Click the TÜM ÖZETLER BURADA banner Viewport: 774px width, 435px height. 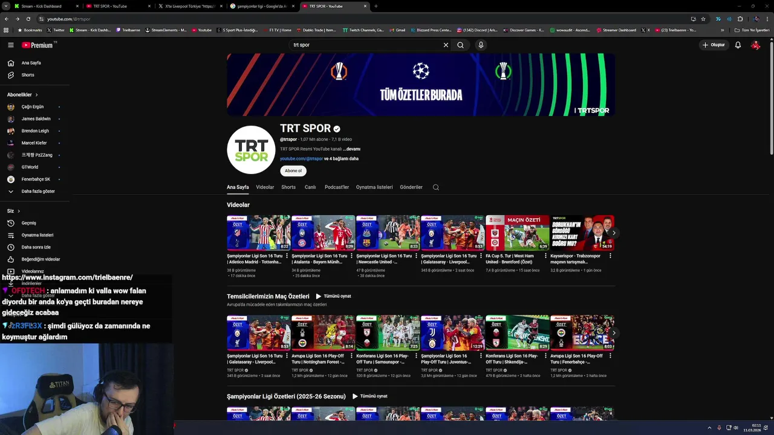click(x=421, y=84)
